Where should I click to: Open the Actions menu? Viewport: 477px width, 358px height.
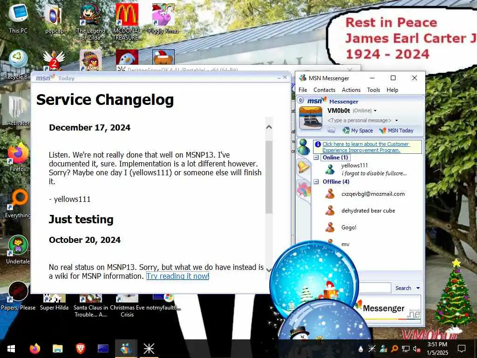point(351,90)
